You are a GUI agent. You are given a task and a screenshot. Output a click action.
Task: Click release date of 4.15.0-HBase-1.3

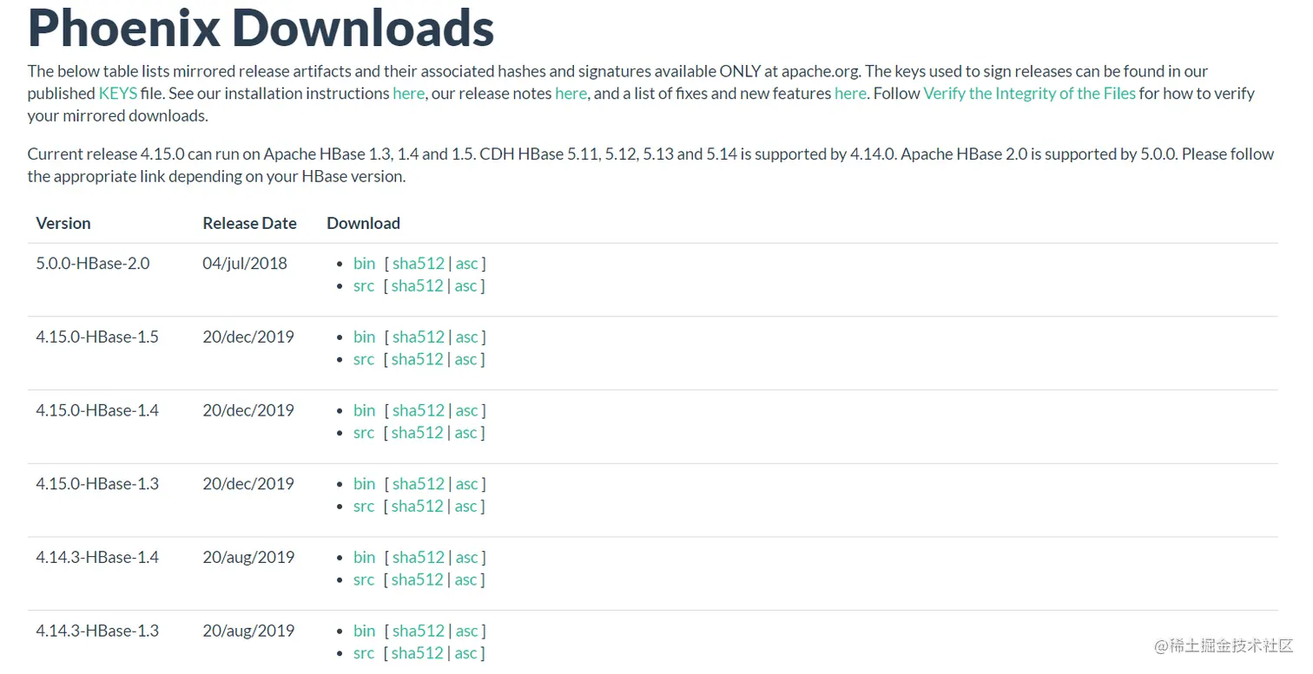pyautogui.click(x=248, y=484)
